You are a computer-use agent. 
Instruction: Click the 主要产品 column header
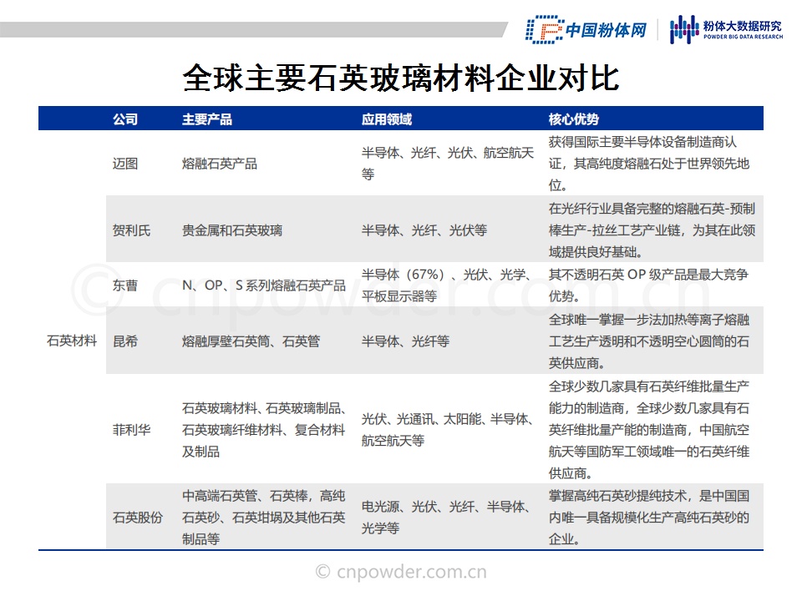coord(207,119)
